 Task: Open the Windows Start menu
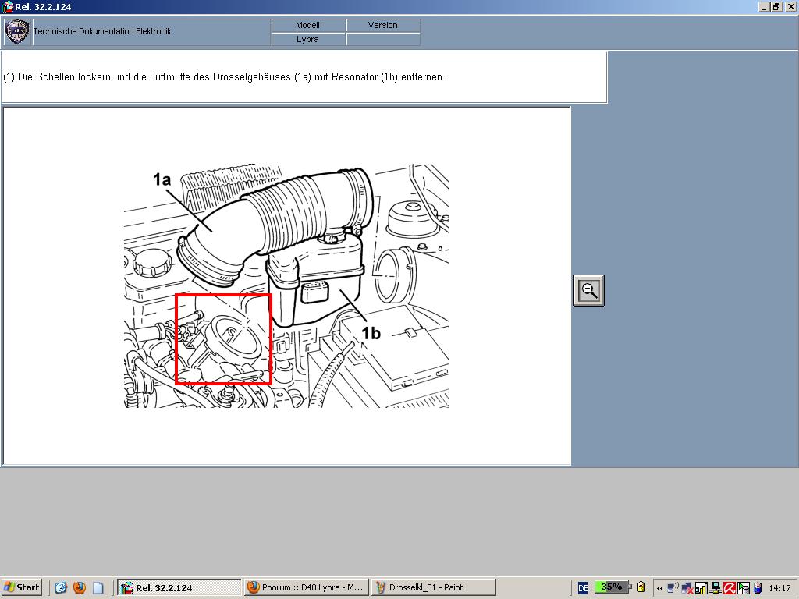point(21,587)
